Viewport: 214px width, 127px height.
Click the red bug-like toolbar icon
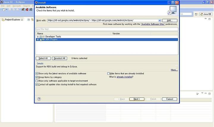click(27, 9)
